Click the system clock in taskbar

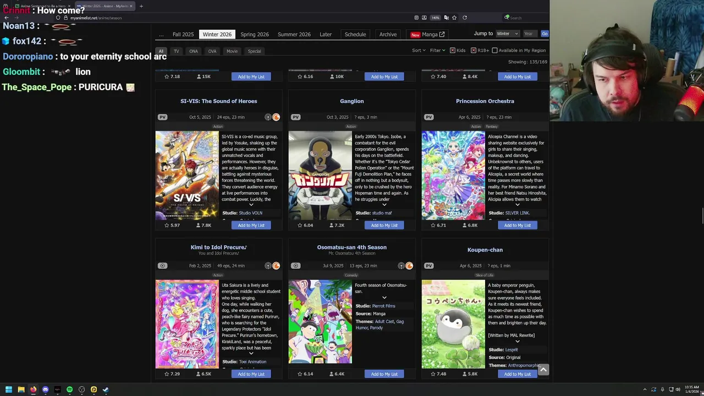pyautogui.click(x=692, y=389)
